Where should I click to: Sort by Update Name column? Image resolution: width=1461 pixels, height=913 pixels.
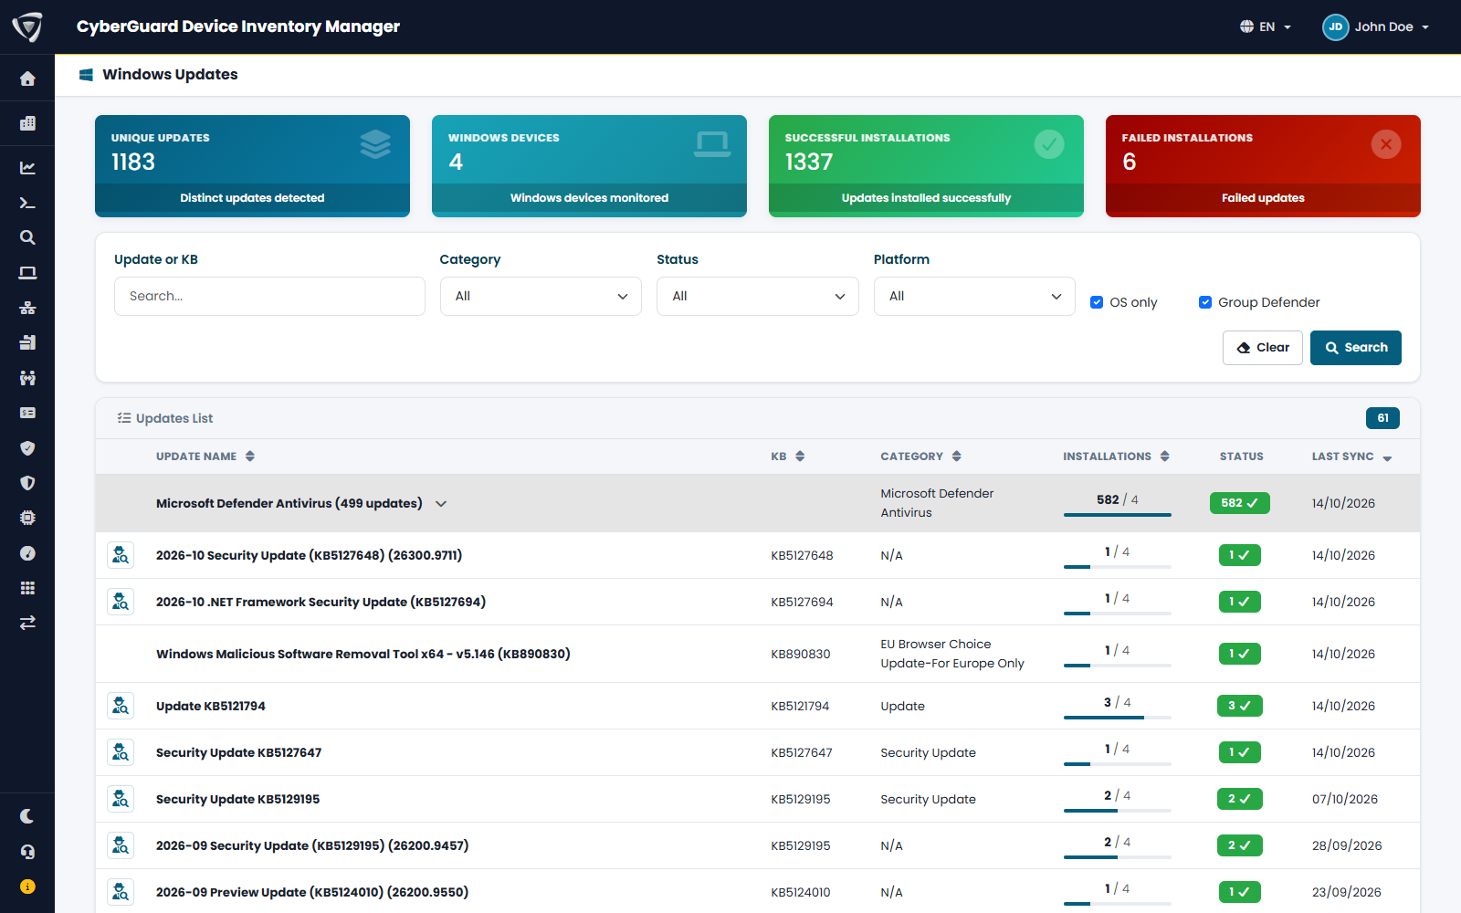(x=205, y=456)
